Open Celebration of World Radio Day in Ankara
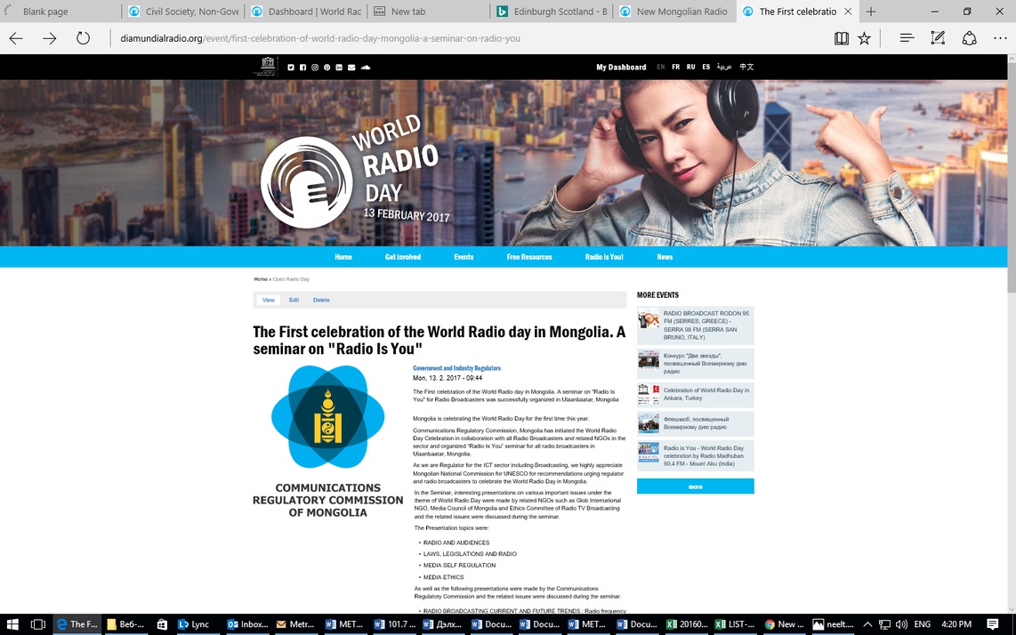The width and height of the screenshot is (1016, 635). [695, 395]
